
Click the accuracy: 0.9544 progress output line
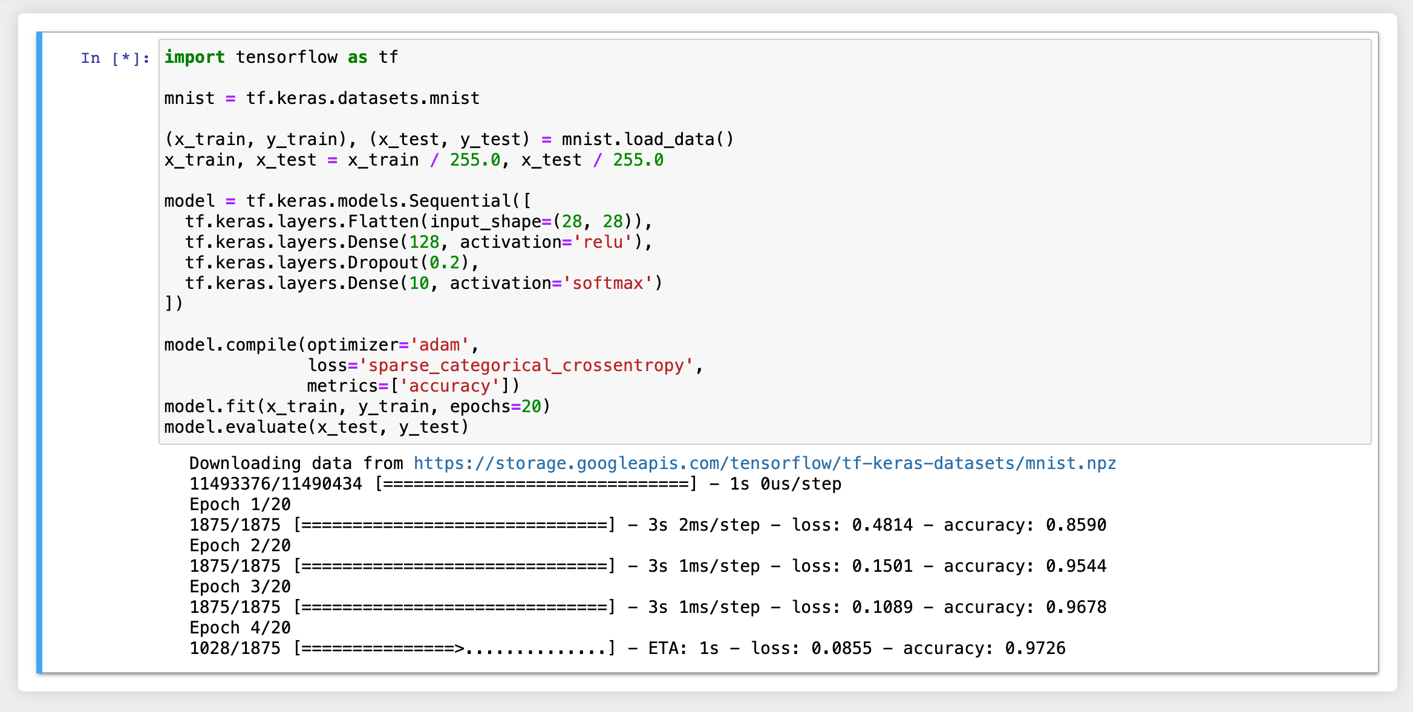point(648,566)
